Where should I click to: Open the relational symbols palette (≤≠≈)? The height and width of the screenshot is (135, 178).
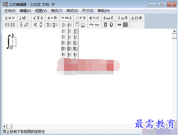coord(10,18)
